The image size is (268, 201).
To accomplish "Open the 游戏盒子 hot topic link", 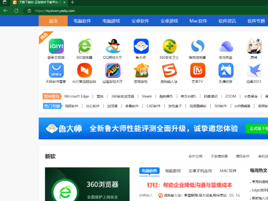I will [175, 106].
